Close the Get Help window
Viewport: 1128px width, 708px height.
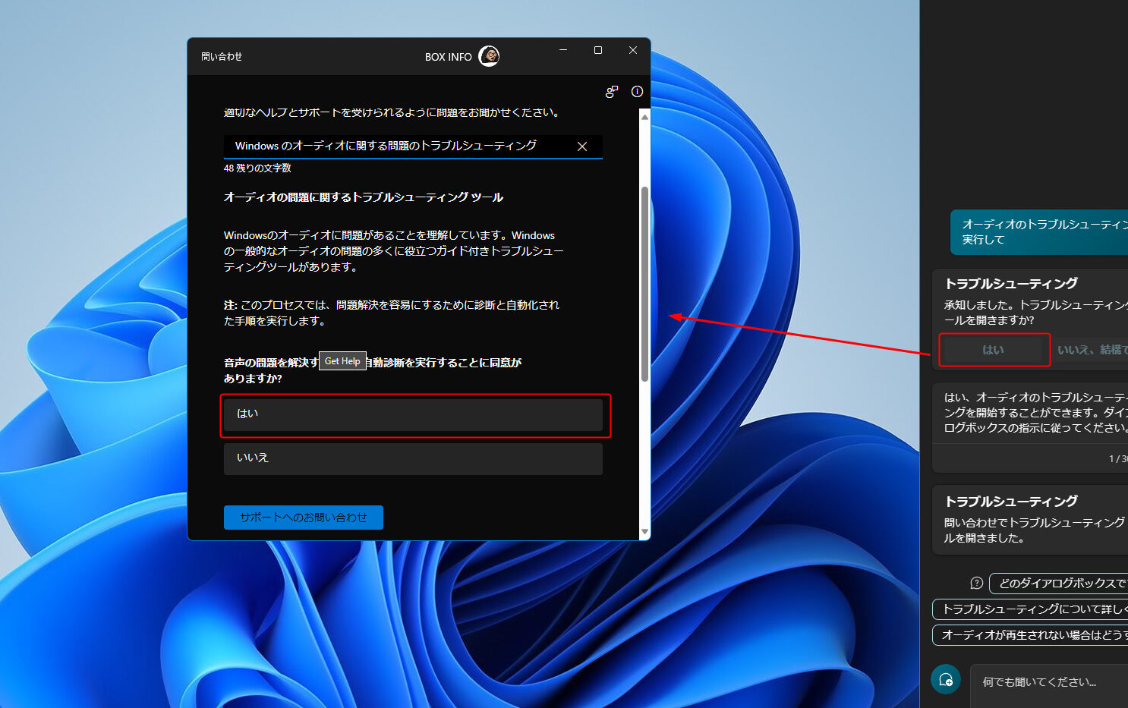(633, 50)
